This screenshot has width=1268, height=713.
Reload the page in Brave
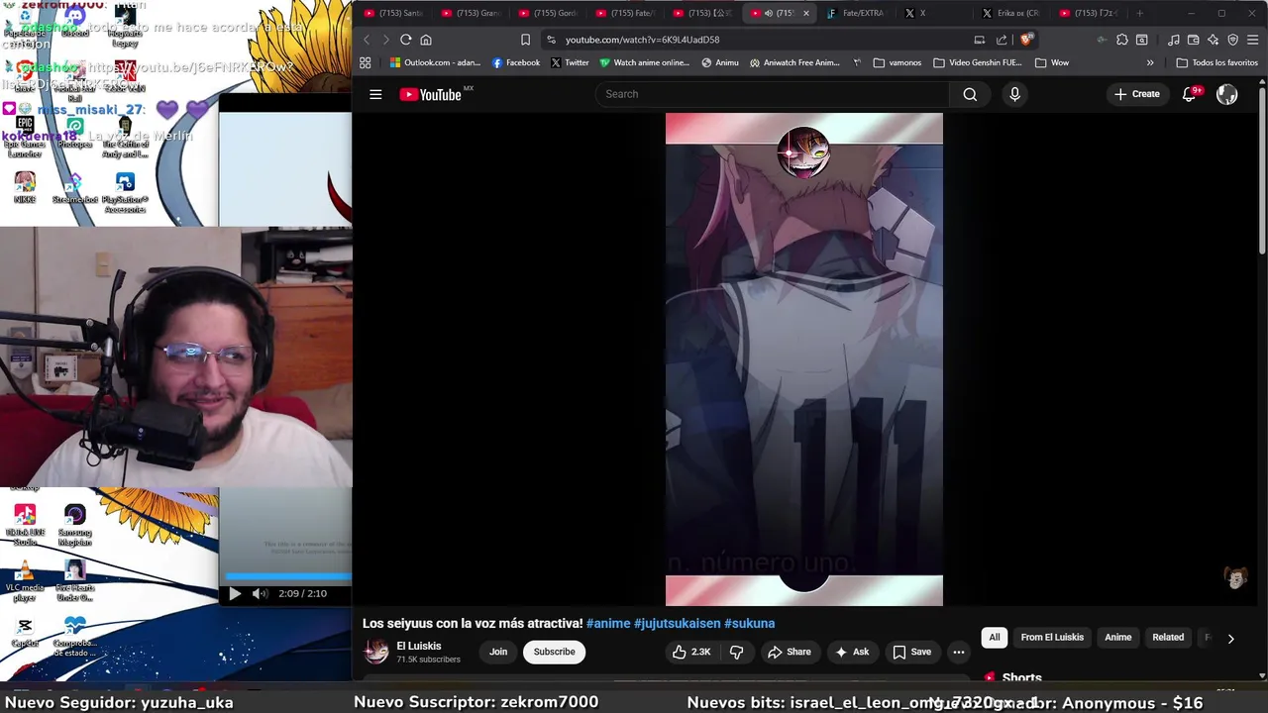pos(405,40)
